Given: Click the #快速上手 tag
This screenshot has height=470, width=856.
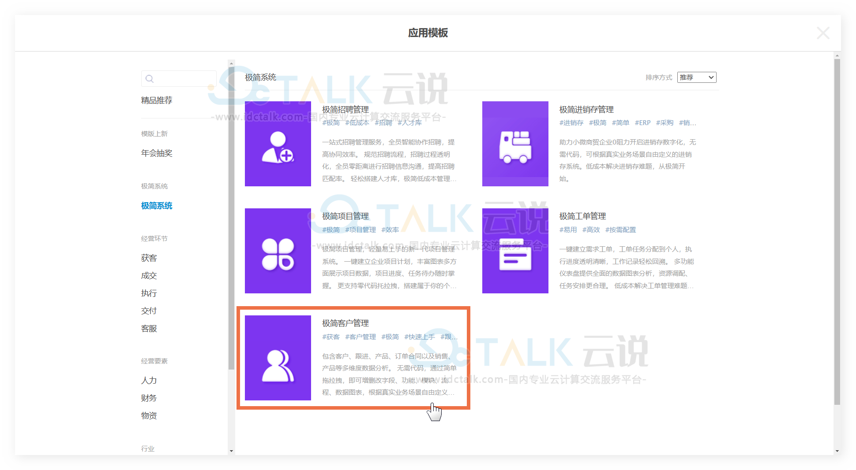Looking at the screenshot, I should (420, 337).
